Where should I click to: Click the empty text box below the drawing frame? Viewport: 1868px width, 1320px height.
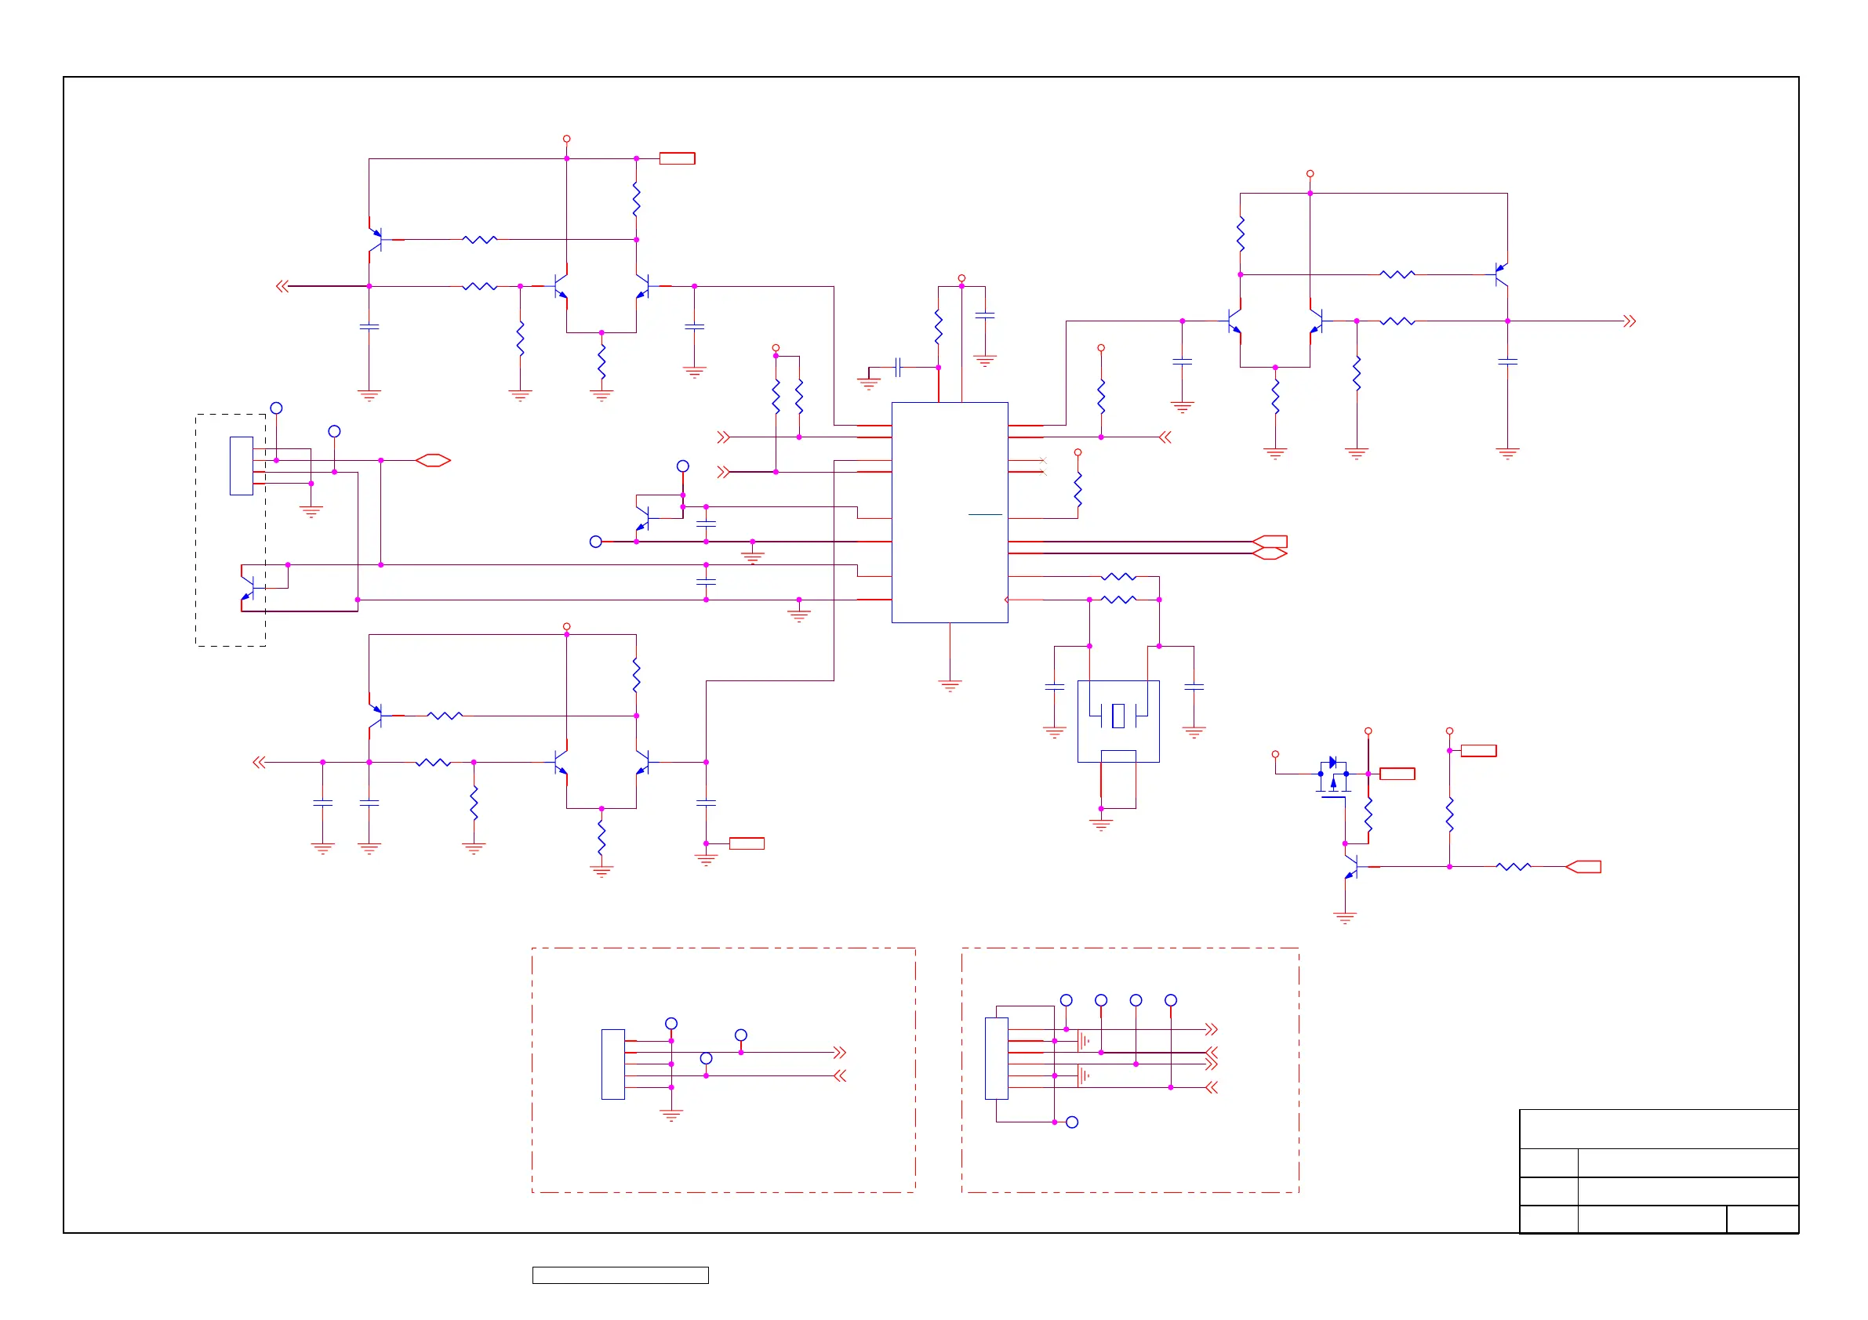point(620,1275)
